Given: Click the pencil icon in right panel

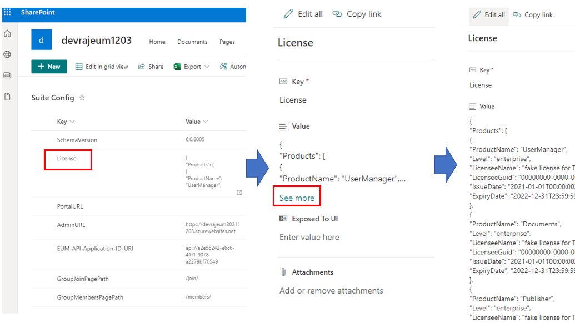Looking at the screenshot, I should [477, 14].
